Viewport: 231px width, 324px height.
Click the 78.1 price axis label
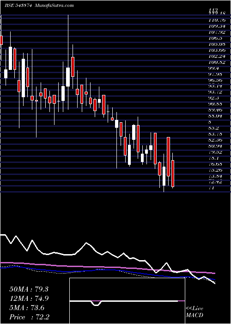213,158
